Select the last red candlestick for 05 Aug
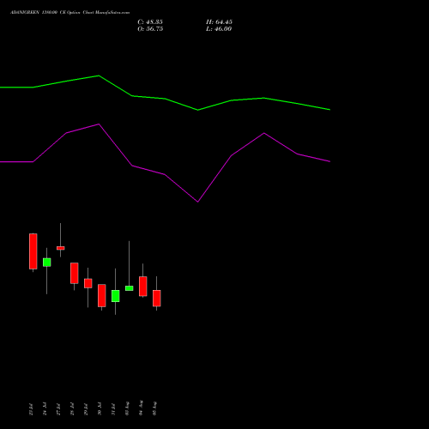 coord(157,299)
